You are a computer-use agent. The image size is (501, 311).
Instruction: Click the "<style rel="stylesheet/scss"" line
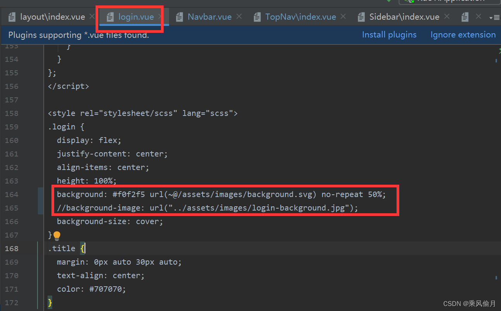[x=143, y=113]
